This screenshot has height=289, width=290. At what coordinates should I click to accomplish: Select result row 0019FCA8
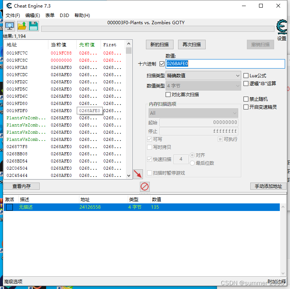(65, 67)
